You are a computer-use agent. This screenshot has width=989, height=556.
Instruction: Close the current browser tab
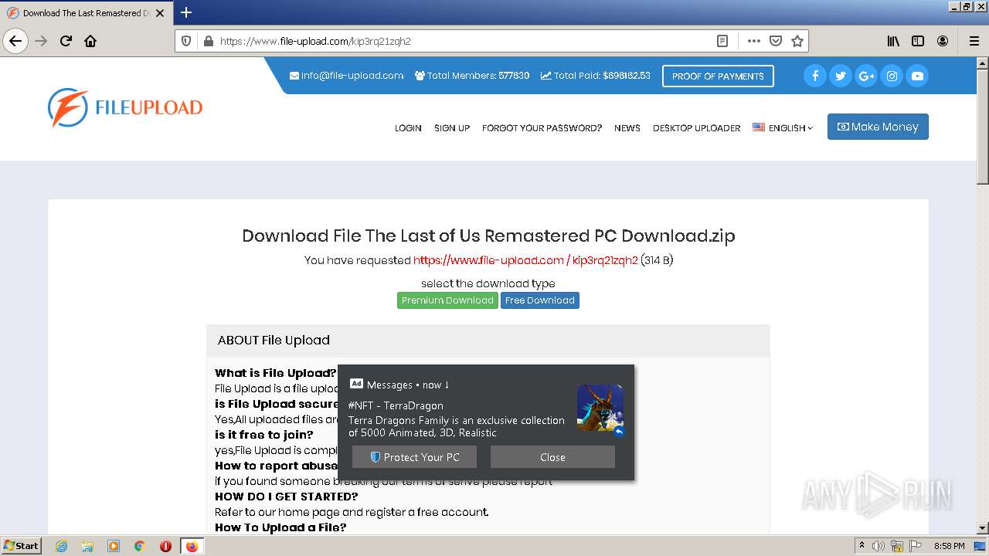[161, 13]
